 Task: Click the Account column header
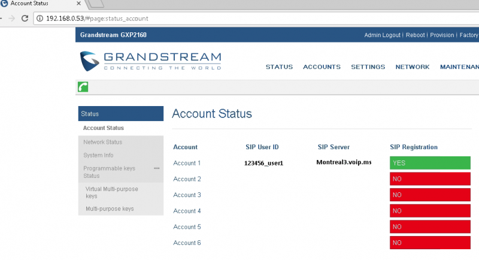coord(185,147)
